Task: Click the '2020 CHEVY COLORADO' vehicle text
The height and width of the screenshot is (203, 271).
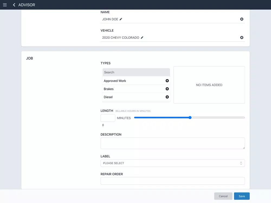Action: [x=121, y=38]
